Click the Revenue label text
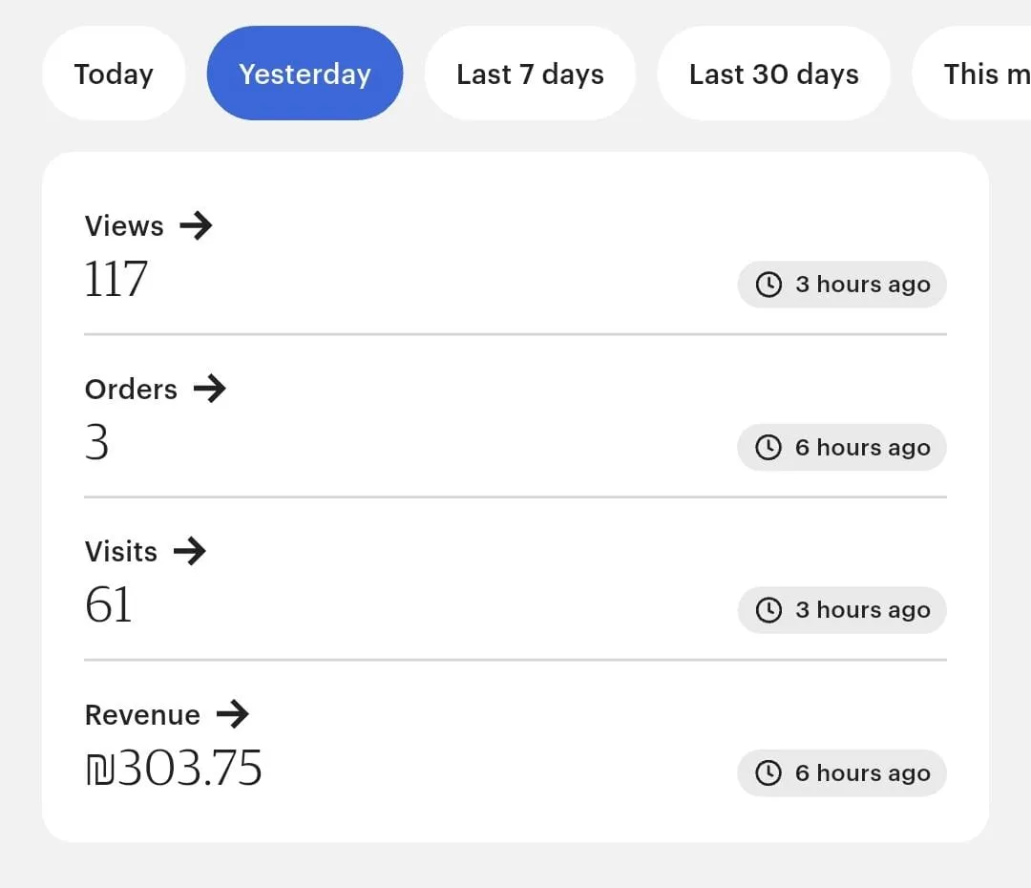 pyautogui.click(x=142, y=715)
